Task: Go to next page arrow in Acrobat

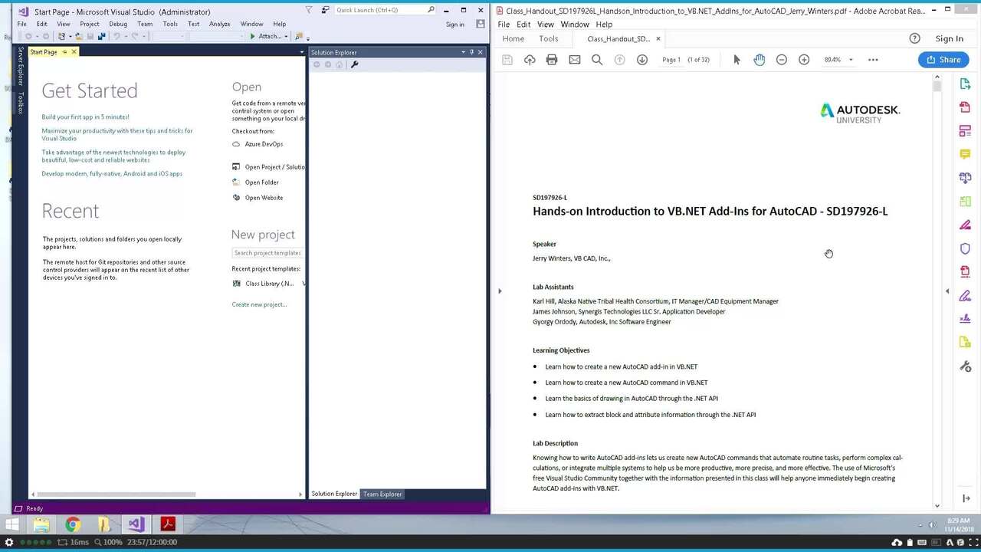Action: (642, 60)
